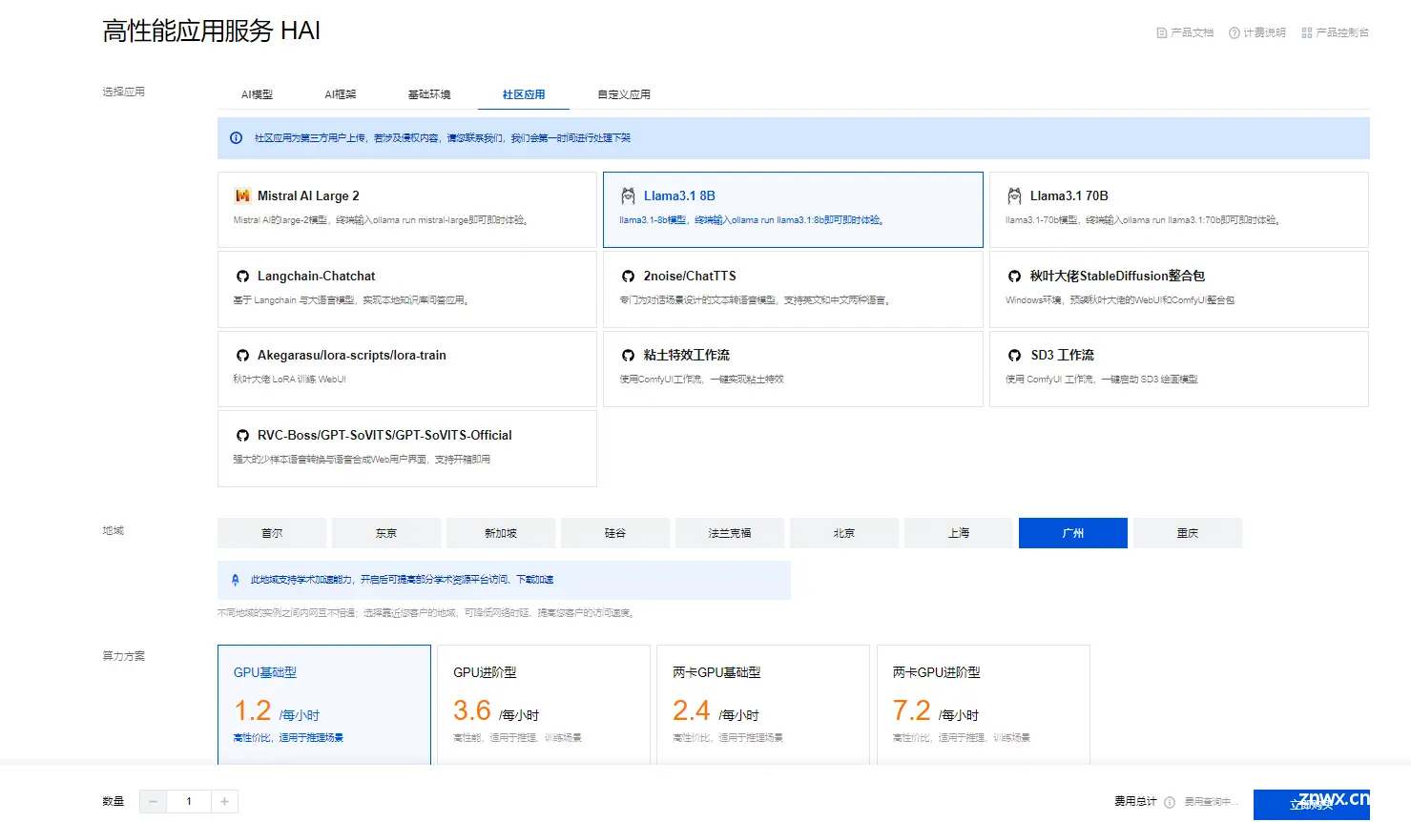Click the info icon in community notice banner
Viewport: 1411px width, 822px height.
[236, 138]
